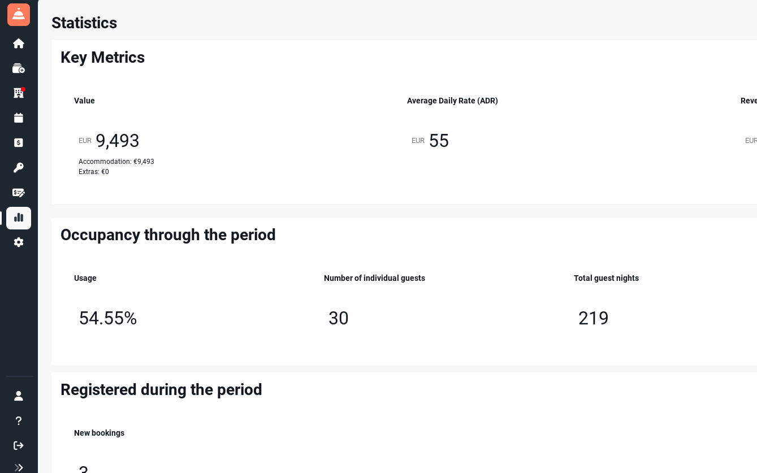Open the dollar sign payments icon

19,143
